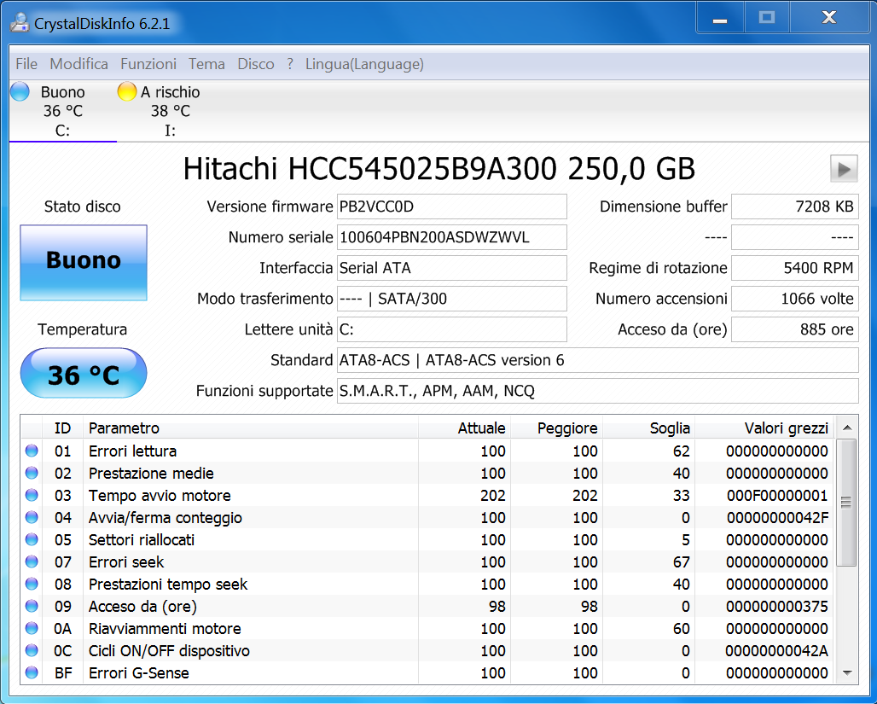Click the SMART list scrollbar thumb
Screen dimensions: 877x704
point(846,503)
